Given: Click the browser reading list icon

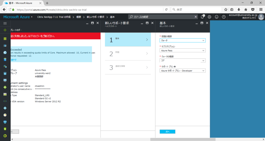Looking at the screenshot, I should (x=232, y=10).
